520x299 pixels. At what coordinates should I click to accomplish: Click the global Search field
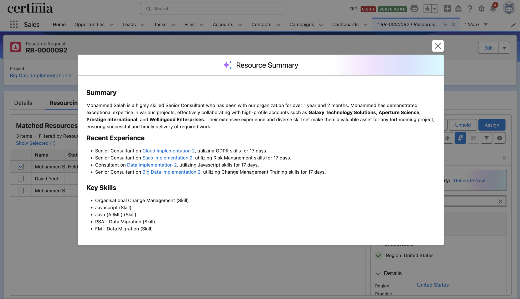click(213, 8)
